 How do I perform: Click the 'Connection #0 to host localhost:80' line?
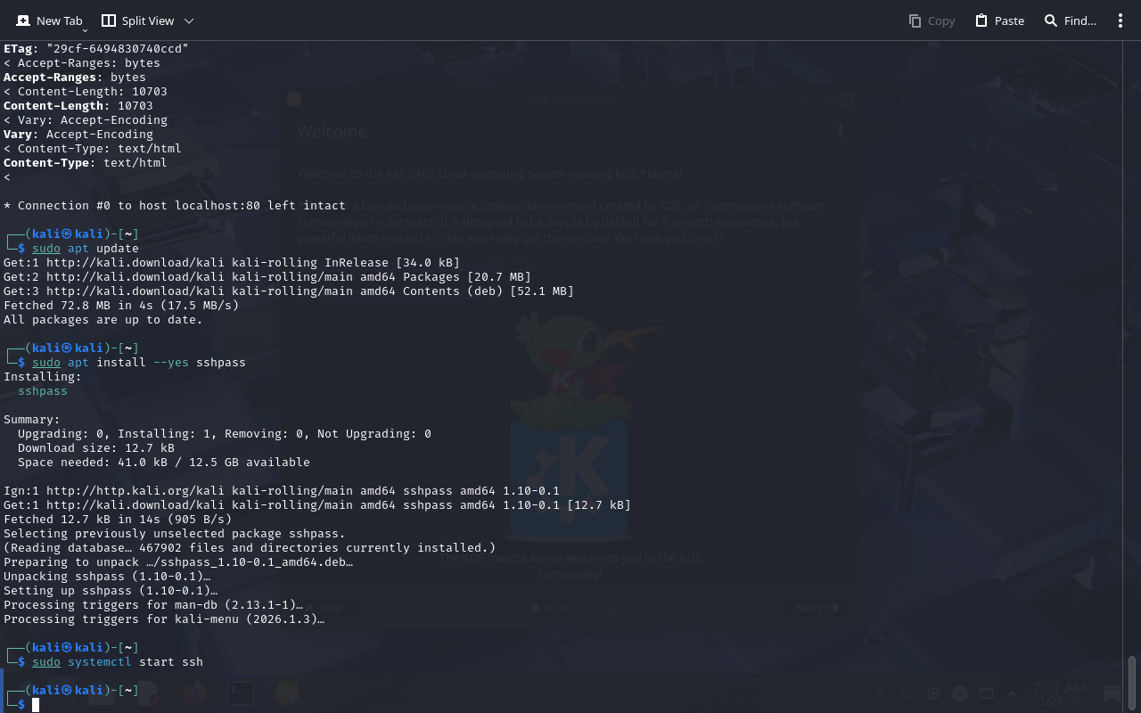[174, 206]
